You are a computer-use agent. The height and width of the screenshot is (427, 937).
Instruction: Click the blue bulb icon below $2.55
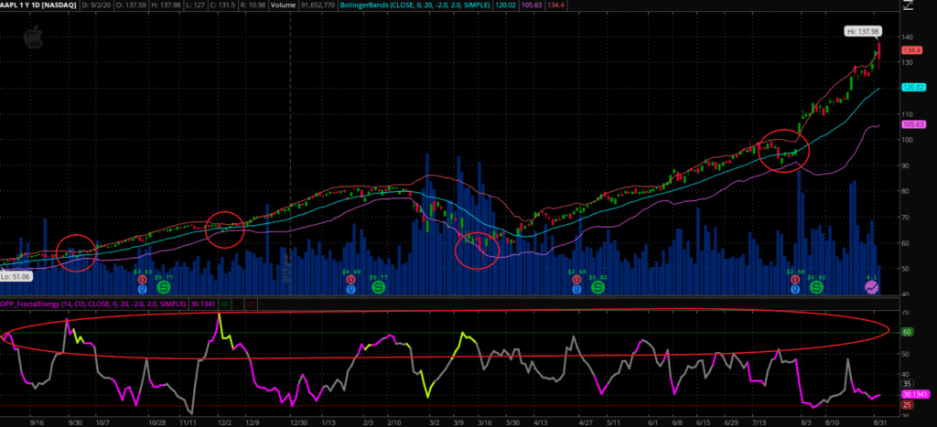pos(576,289)
